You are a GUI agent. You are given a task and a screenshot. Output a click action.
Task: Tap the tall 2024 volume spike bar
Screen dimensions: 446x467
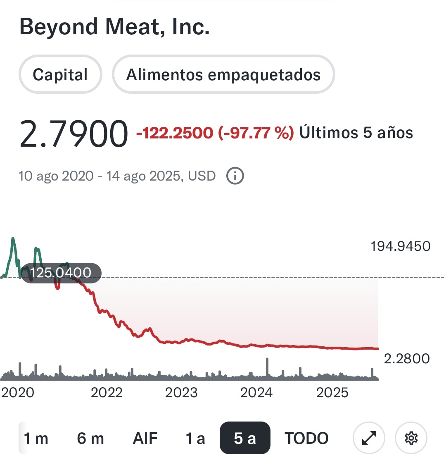click(x=267, y=367)
